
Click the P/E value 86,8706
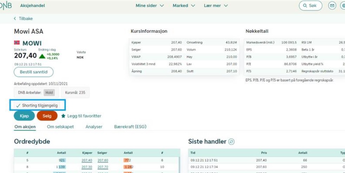click(x=291, y=64)
